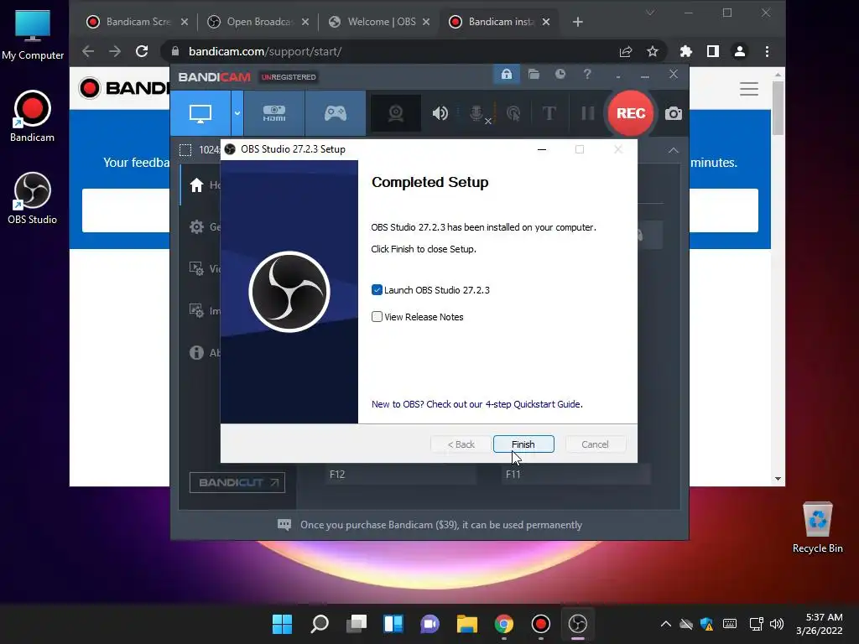
Task: Open OBS Studio desktop shortcut
Action: 33,198
